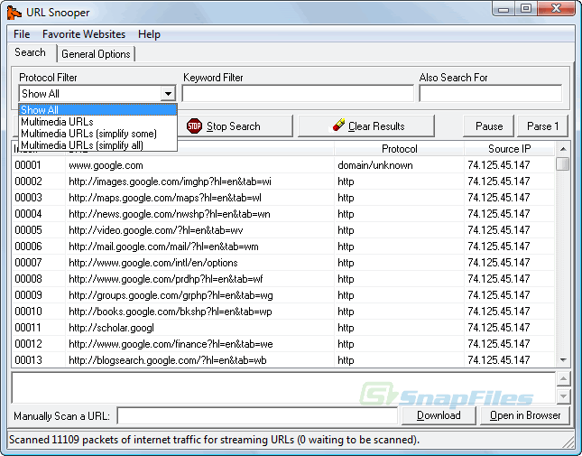The height and width of the screenshot is (456, 582).
Task: Pause the packet search
Action: point(489,126)
